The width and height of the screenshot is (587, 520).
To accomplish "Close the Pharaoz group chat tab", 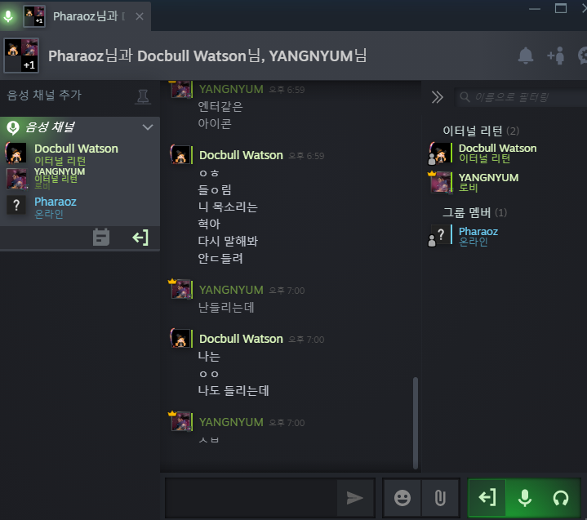I will (140, 16).
